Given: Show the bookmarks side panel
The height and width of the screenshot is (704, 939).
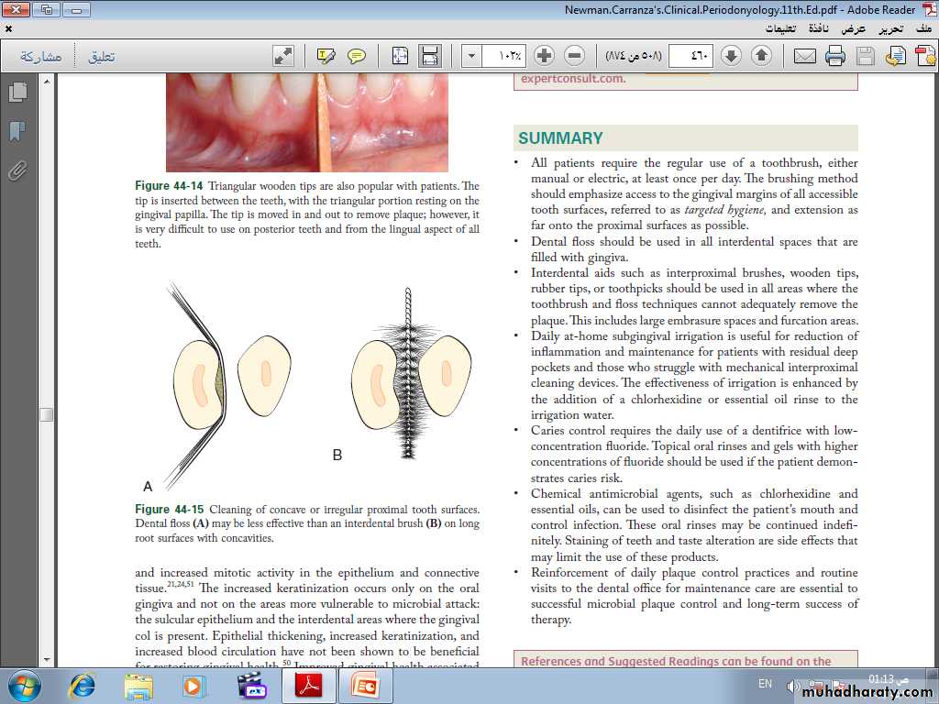Looking at the screenshot, I should 17,131.
